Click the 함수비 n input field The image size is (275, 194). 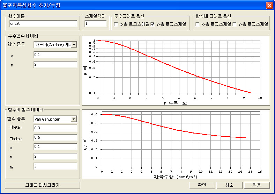point(55,156)
